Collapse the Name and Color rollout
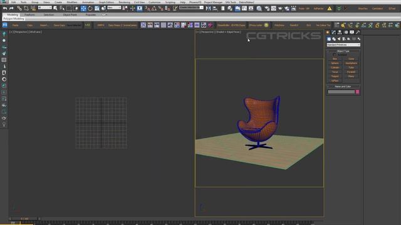Image resolution: width=401 pixels, height=225 pixels. click(x=343, y=86)
